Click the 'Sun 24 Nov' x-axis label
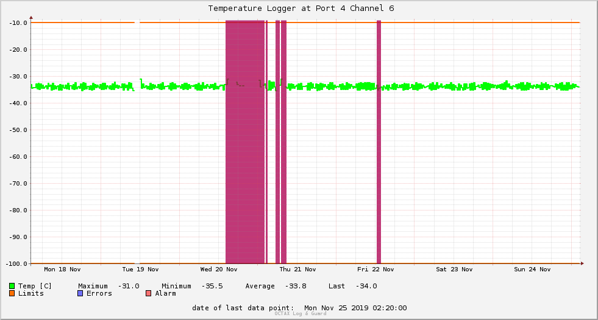The image size is (598, 320). pos(532,270)
